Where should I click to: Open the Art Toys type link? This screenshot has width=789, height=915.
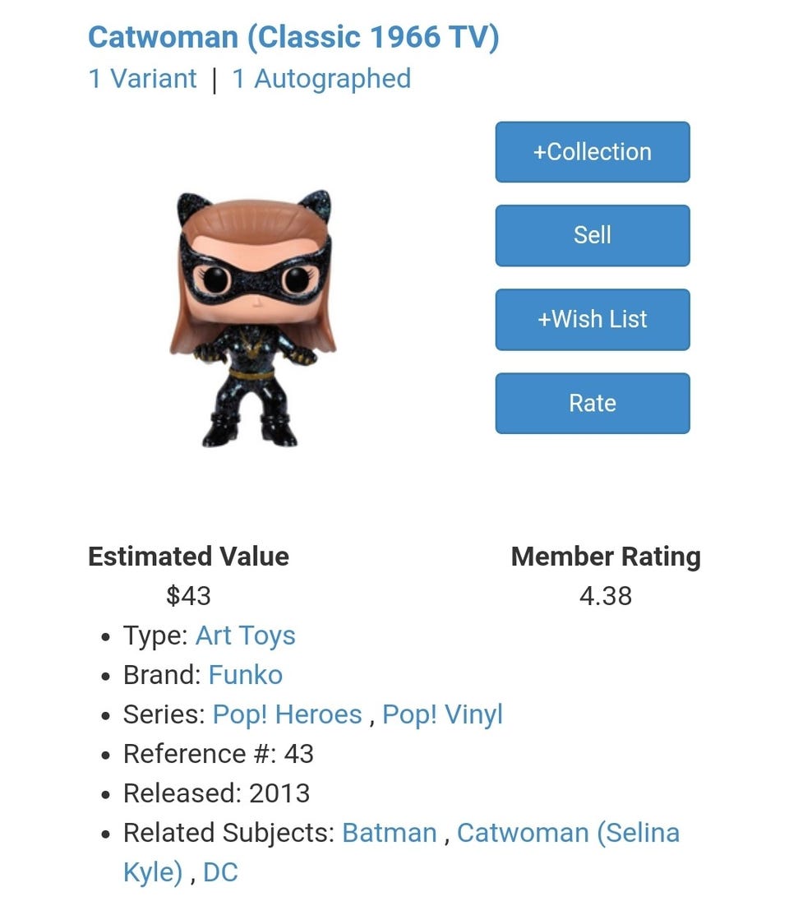(245, 635)
